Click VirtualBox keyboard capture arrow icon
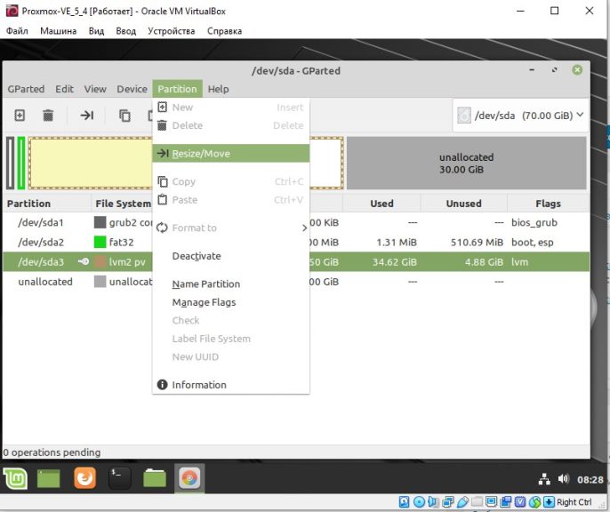 tap(549, 502)
